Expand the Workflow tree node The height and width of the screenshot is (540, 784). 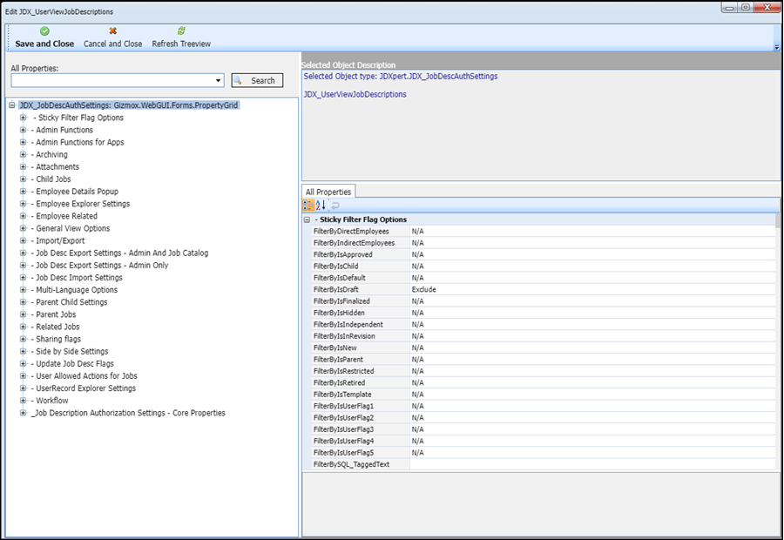click(23, 401)
